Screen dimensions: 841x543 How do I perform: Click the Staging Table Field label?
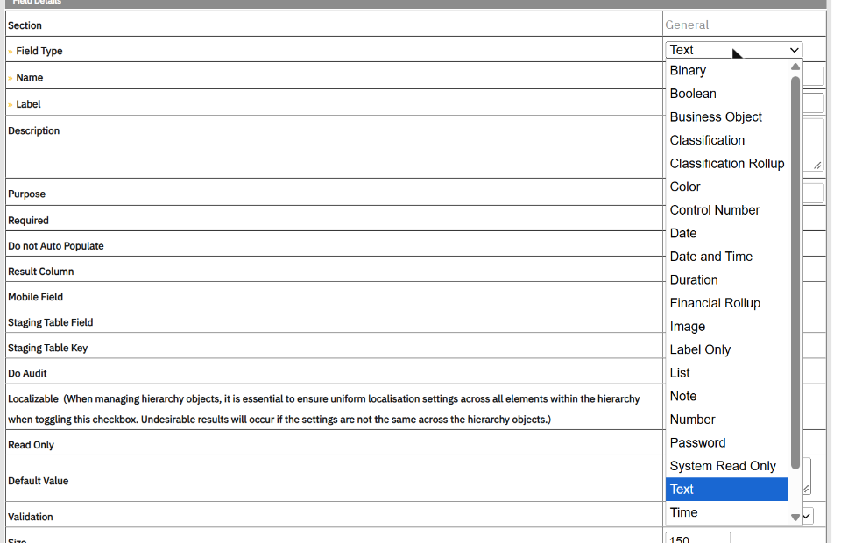pyautogui.click(x=51, y=322)
